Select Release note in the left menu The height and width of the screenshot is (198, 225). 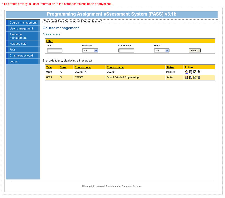[18, 44]
